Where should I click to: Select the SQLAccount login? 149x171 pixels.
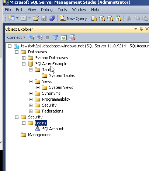tap(53, 129)
